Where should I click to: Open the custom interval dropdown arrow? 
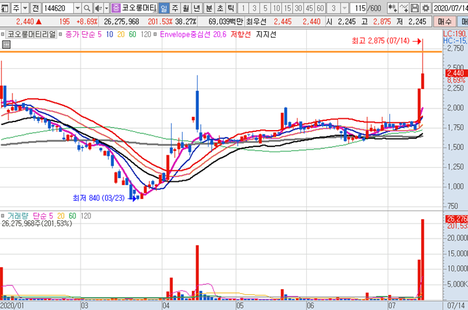(x=344, y=8)
